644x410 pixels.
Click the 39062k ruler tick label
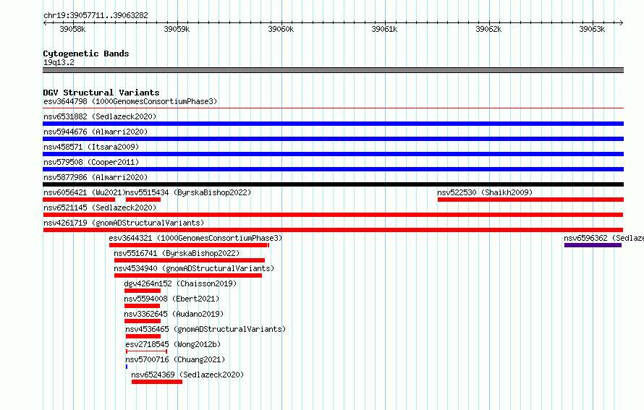488,29
